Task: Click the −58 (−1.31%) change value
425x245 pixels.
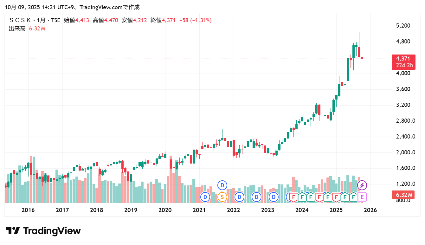Action: [x=195, y=20]
